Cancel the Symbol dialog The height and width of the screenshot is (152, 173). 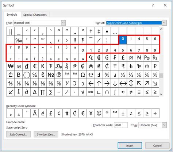[157, 145]
